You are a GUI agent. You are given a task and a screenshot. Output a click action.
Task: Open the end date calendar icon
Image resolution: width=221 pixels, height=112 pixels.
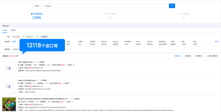[x=37, y=37]
